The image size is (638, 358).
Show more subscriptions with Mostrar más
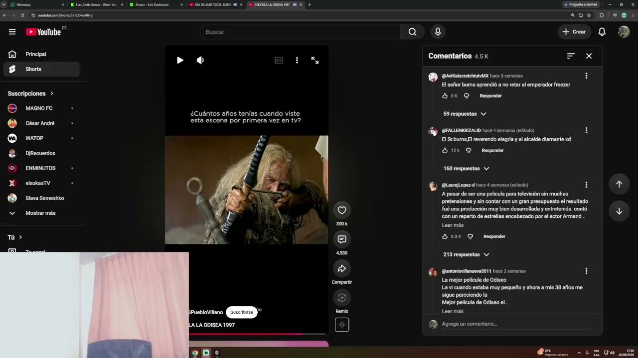coord(40,213)
